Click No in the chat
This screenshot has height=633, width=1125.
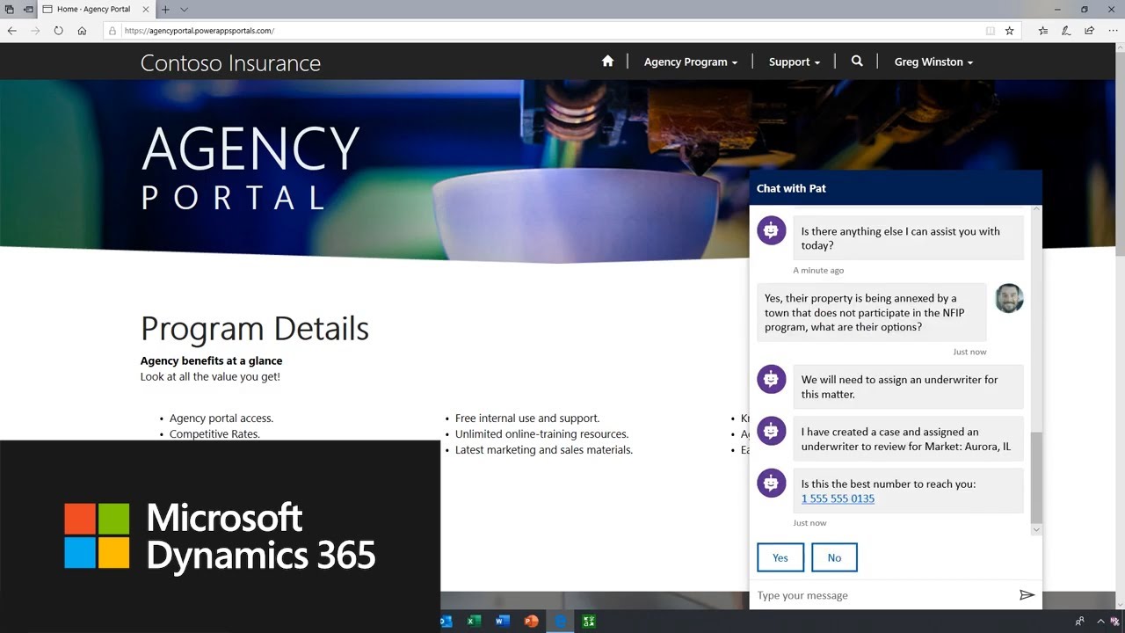pyautogui.click(x=834, y=557)
